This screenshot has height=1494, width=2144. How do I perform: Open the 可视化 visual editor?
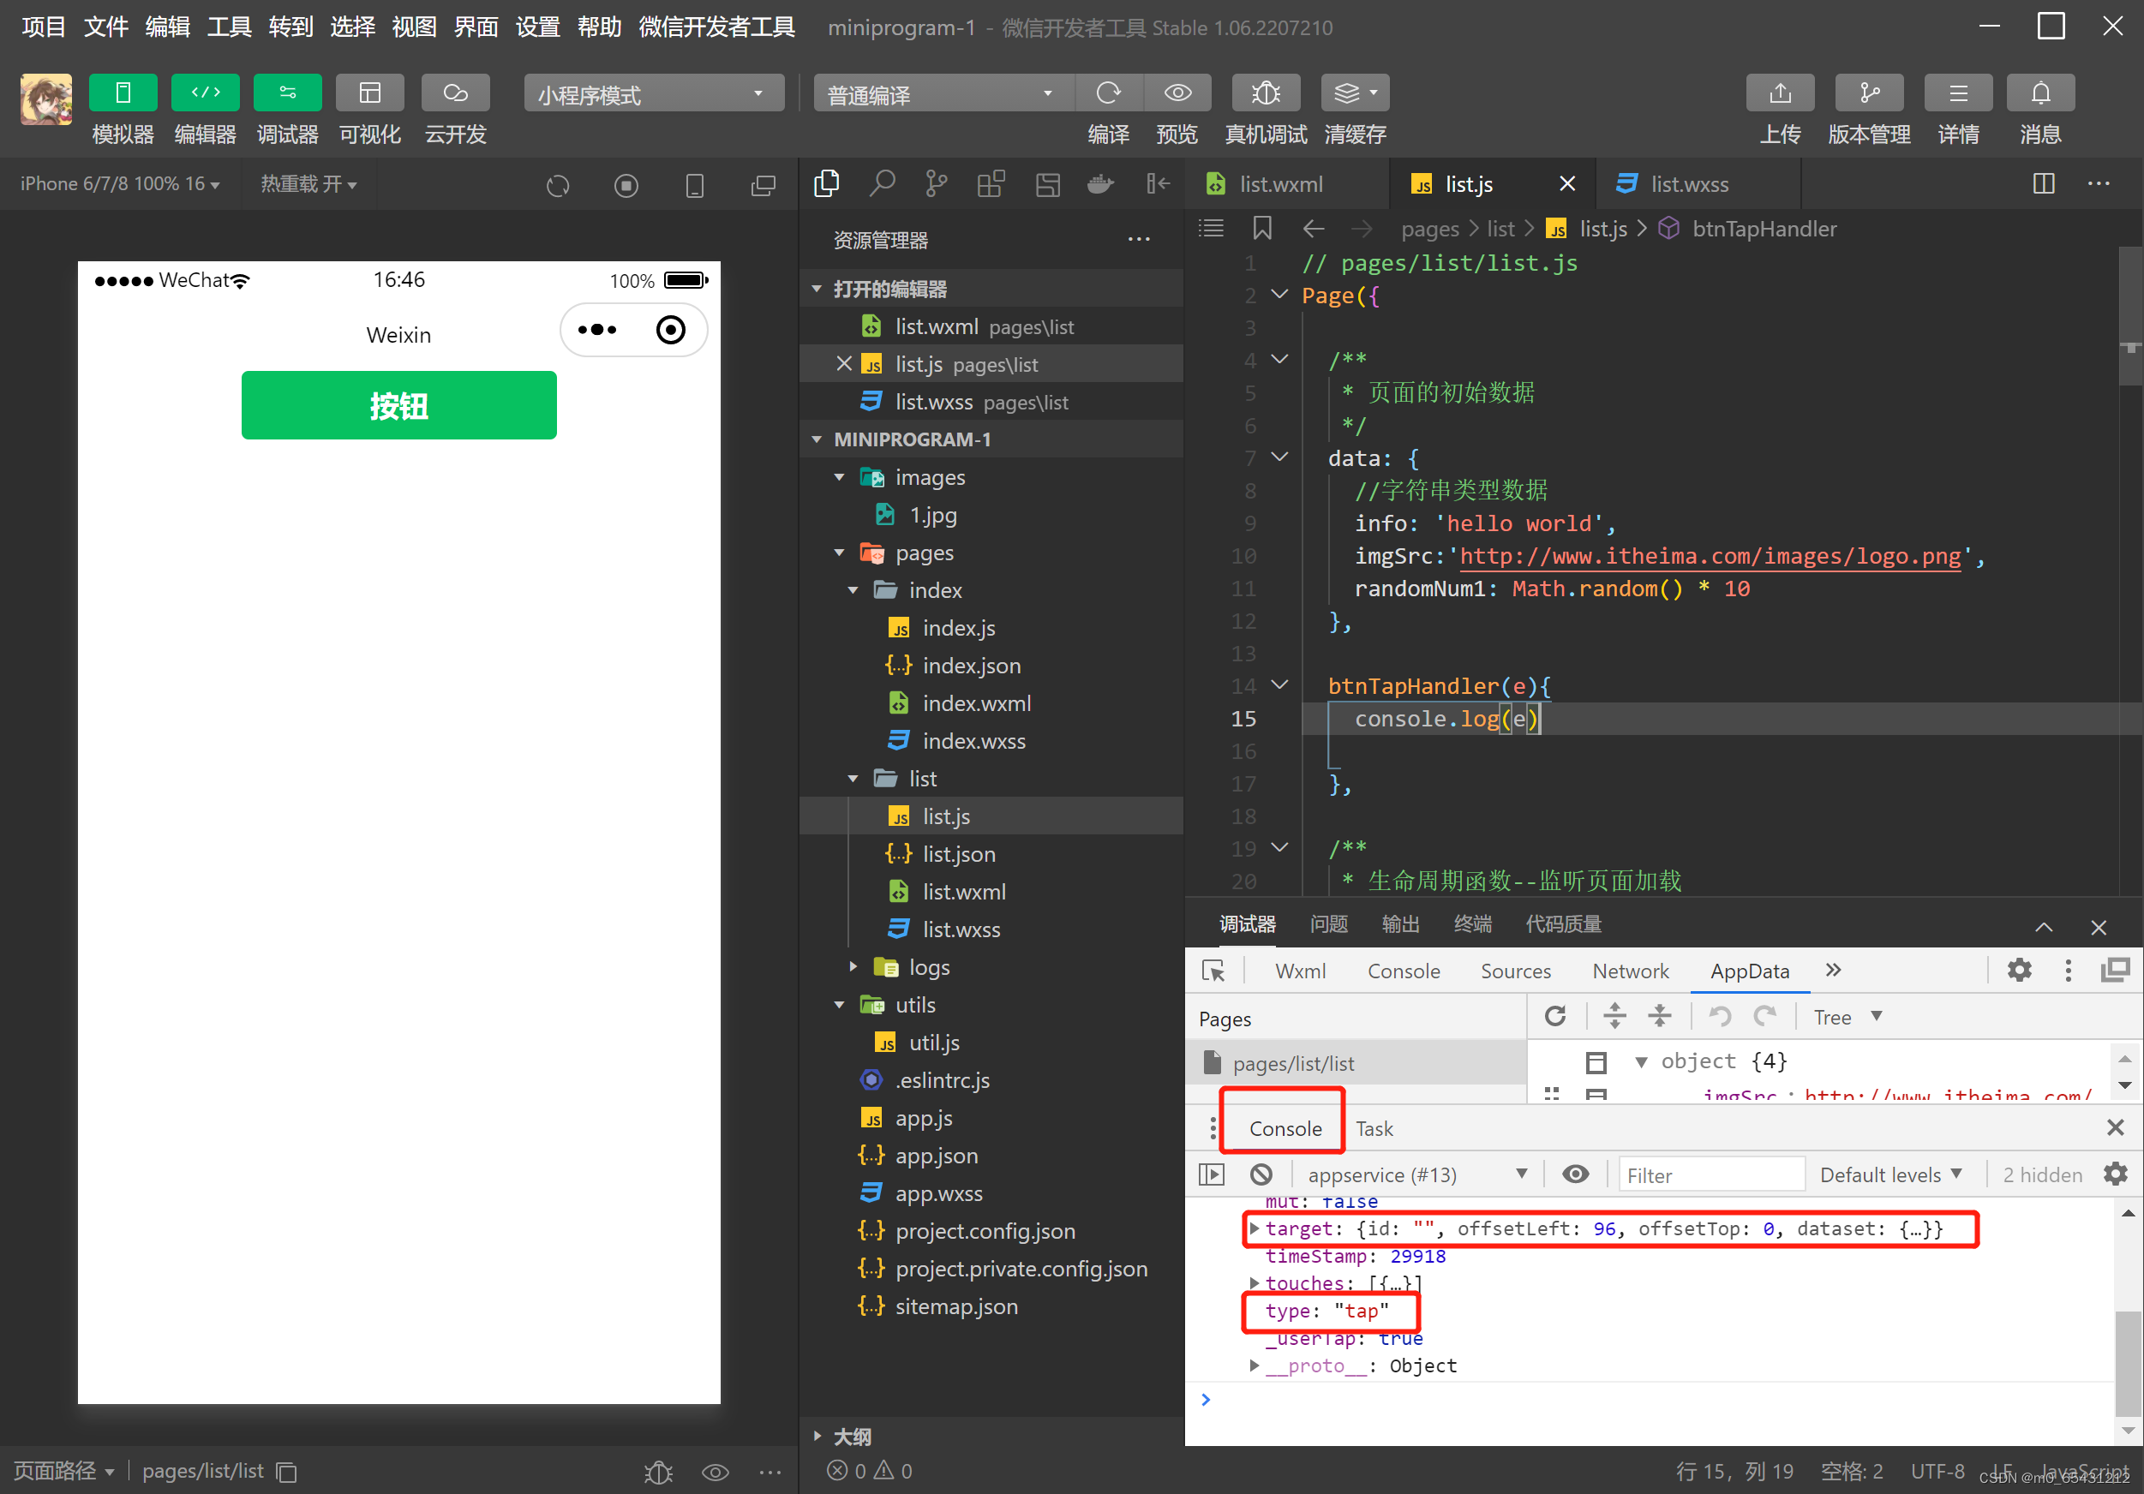(370, 93)
